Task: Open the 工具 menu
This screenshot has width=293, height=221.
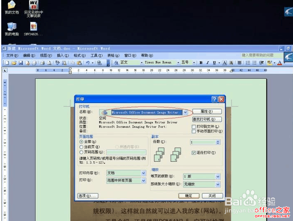Action: click(96, 56)
